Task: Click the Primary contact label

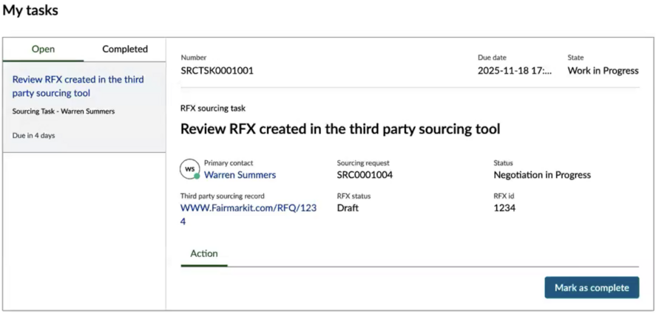Action: coord(229,163)
